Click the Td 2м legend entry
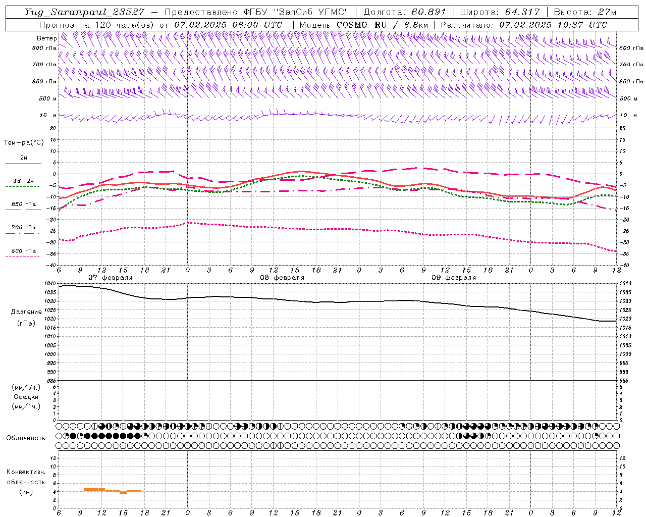The image size is (646, 517). (x=23, y=181)
